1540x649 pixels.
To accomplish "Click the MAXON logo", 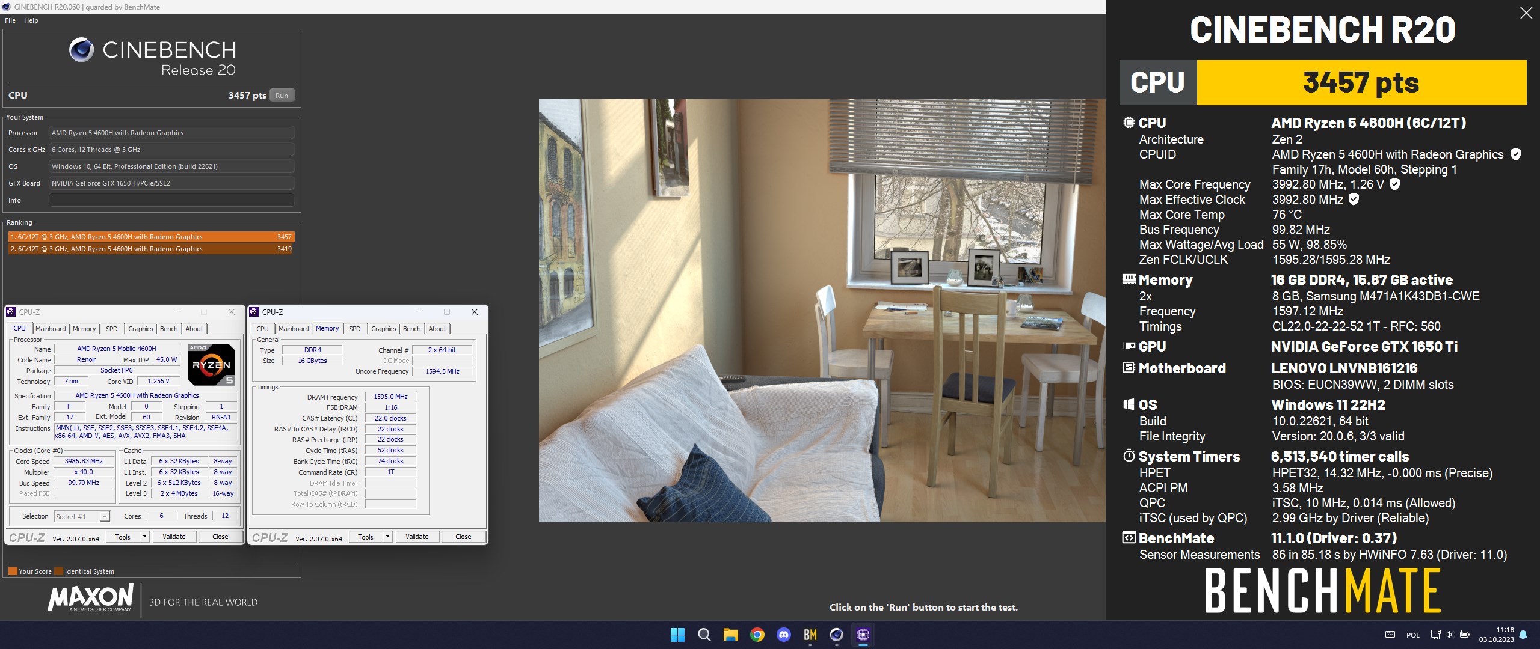I will (90, 598).
